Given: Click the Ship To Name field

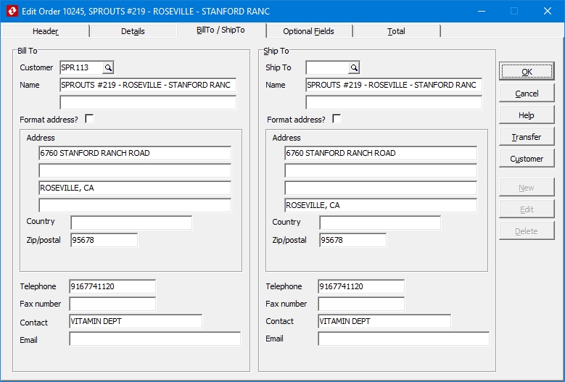Looking at the screenshot, I should coord(394,85).
